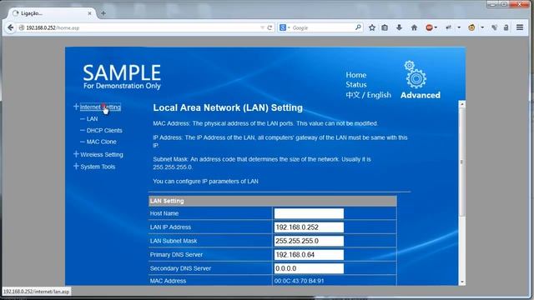Image resolution: width=534 pixels, height=300 pixels.
Task: Bookmark this page with the star icon
Action: pyautogui.click(x=372, y=27)
